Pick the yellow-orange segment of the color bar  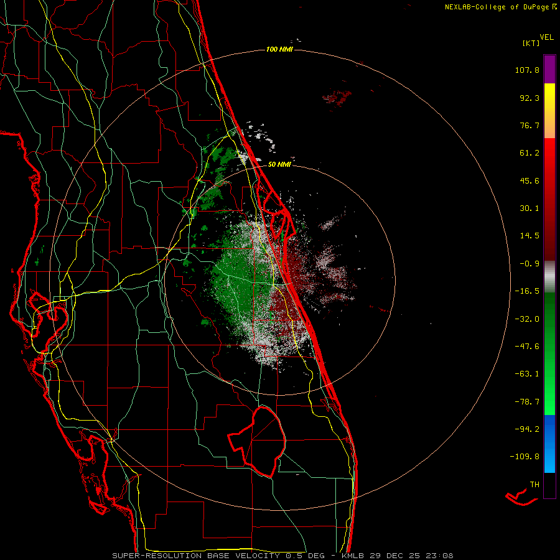point(549,111)
